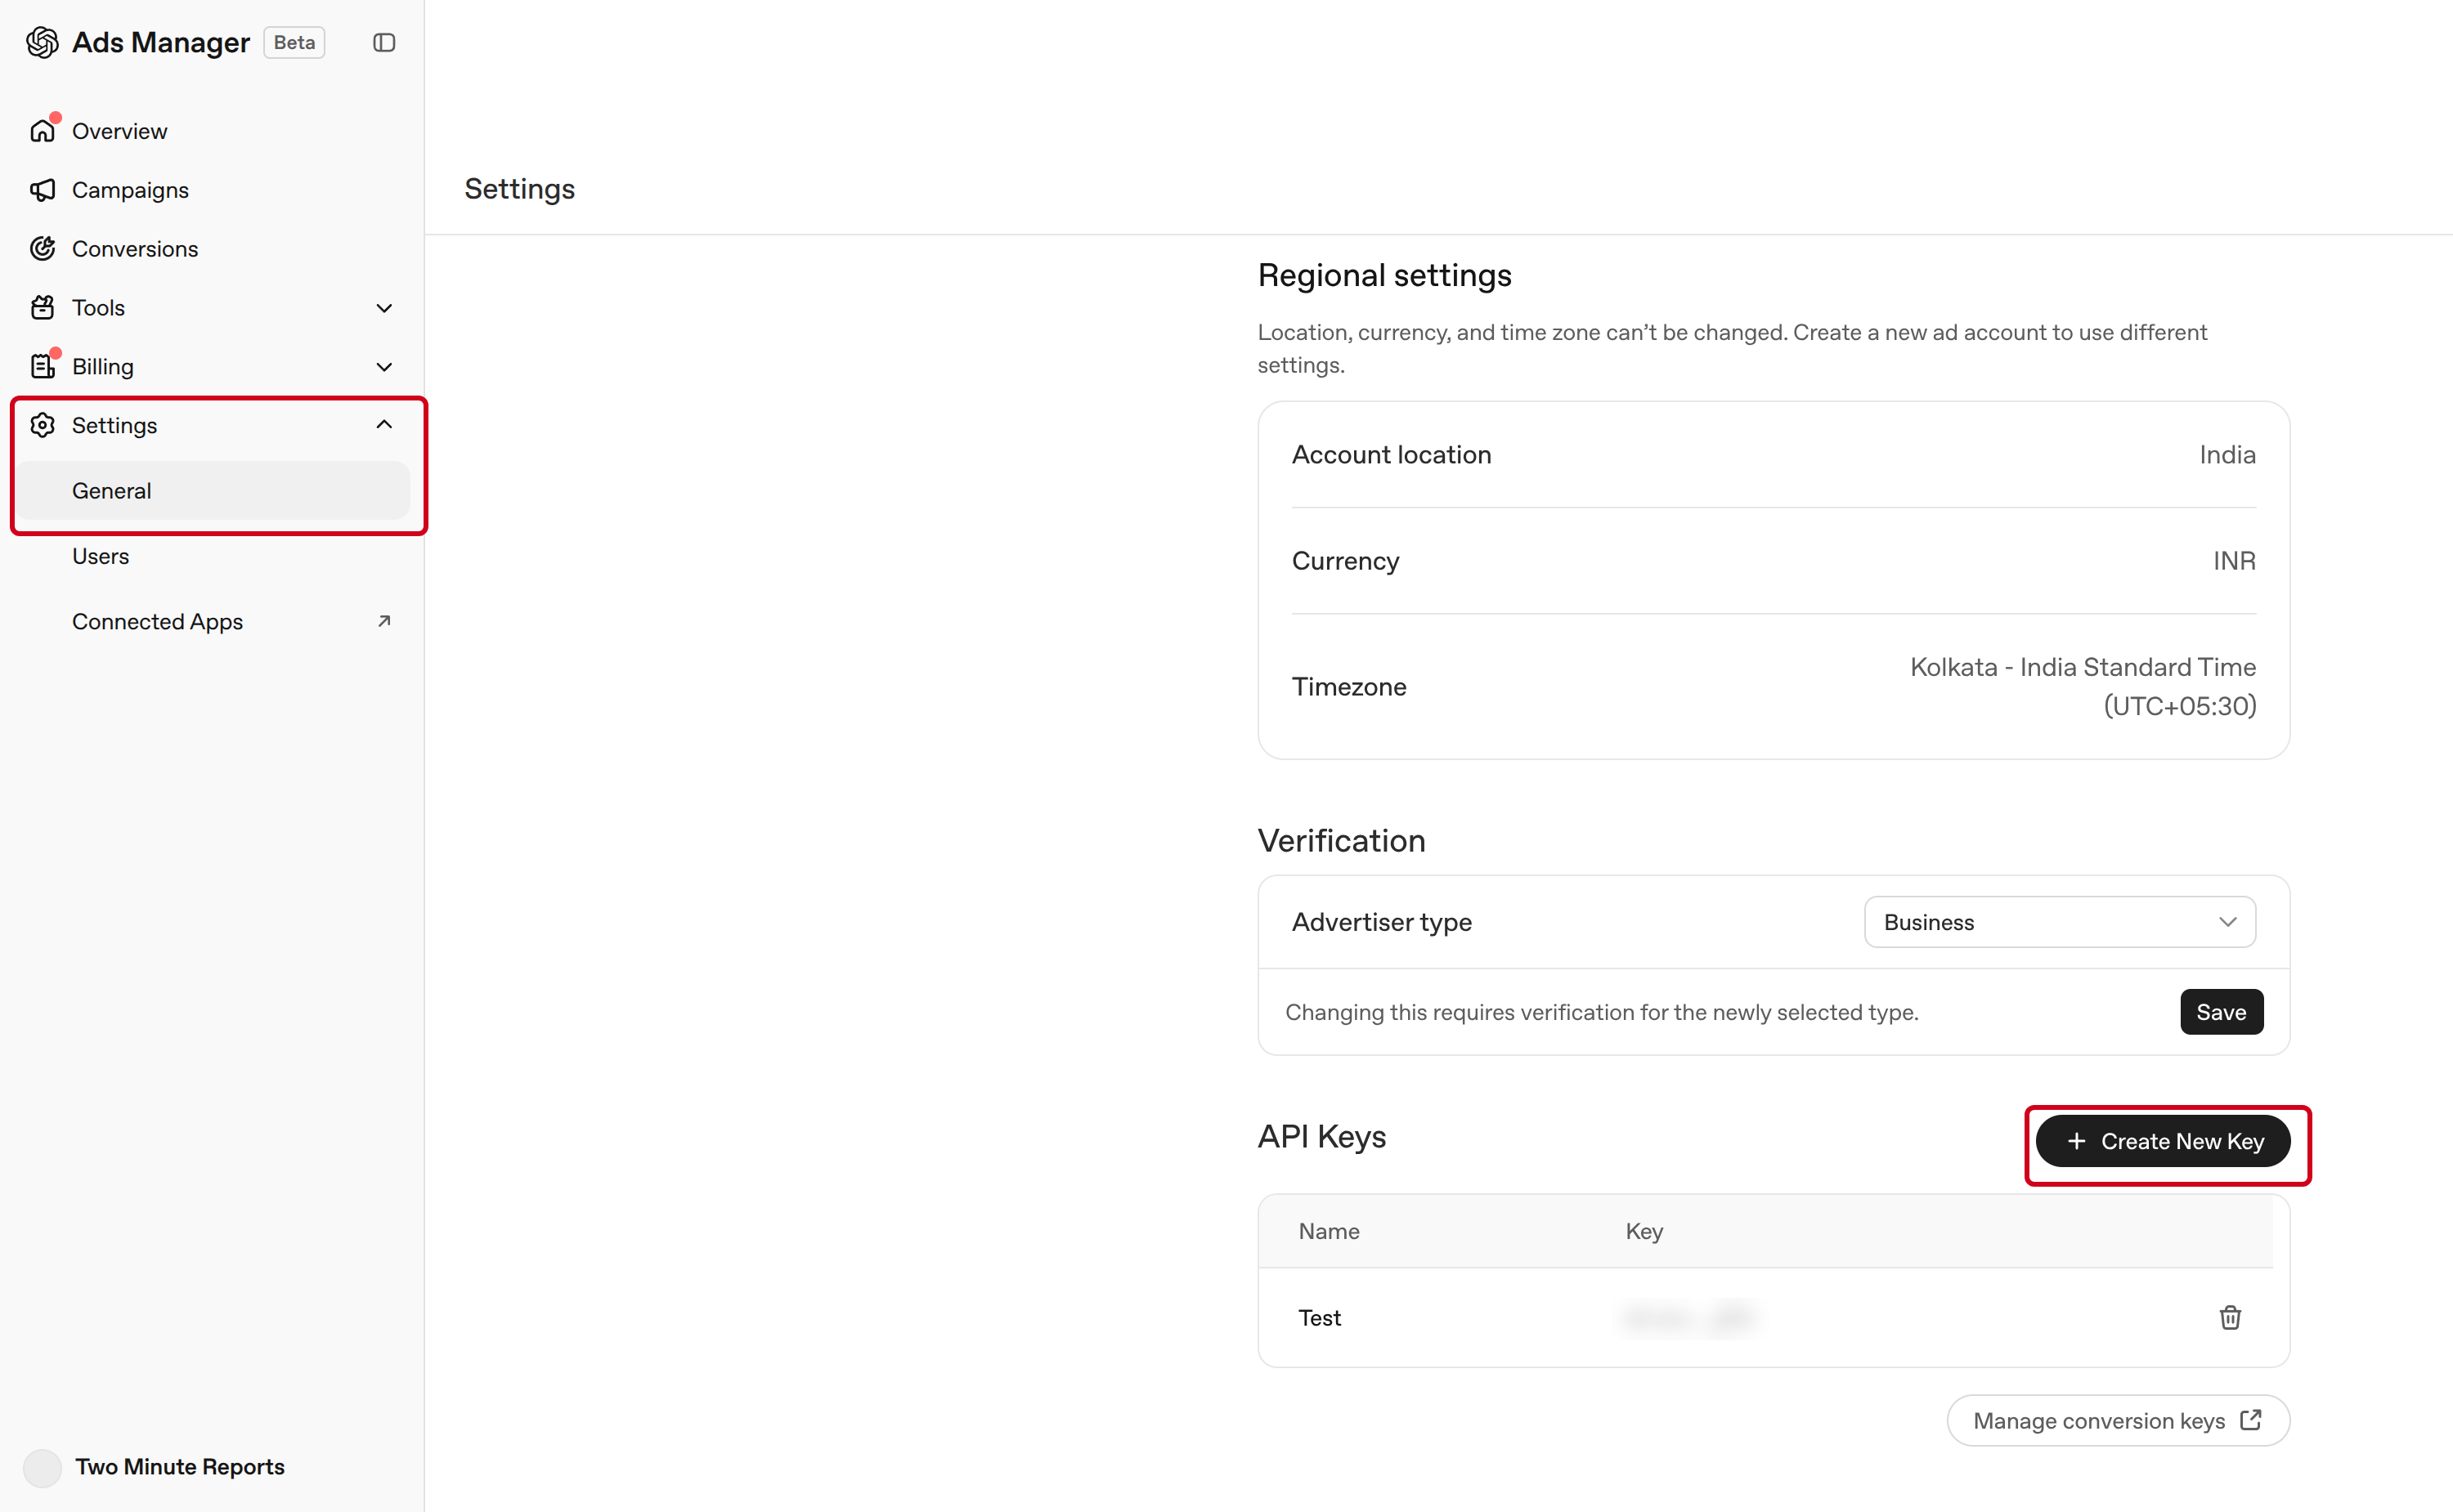Click the Two Minute Reports avatar
This screenshot has width=2453, height=1512.
point(42,1467)
